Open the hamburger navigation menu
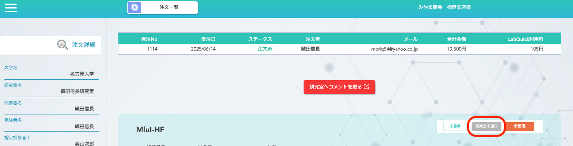This screenshot has width=573, height=146. 11,8
